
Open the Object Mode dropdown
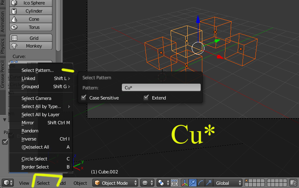click(x=115, y=183)
